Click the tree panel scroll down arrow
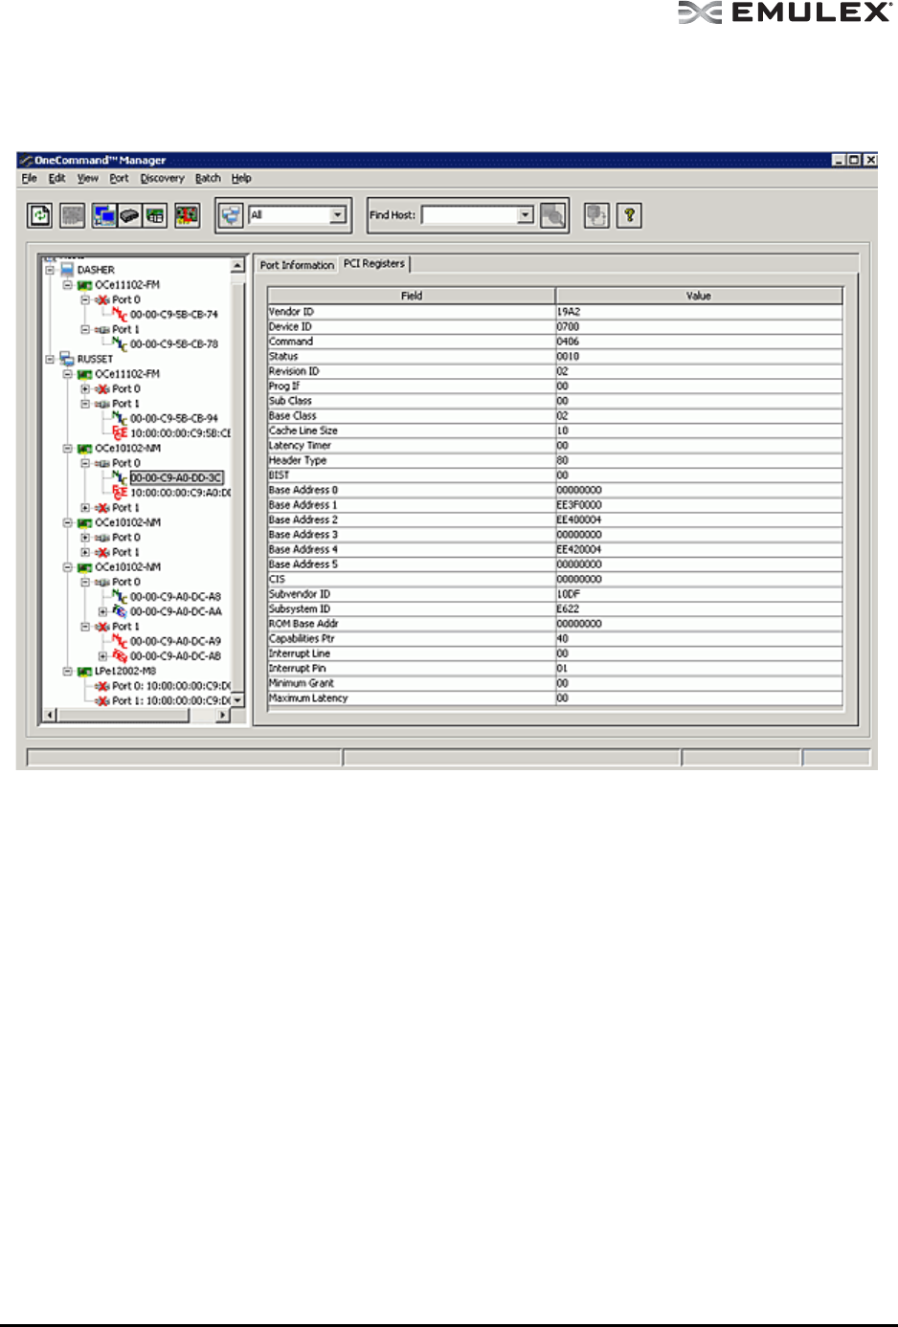The image size is (898, 1327). tap(237, 700)
